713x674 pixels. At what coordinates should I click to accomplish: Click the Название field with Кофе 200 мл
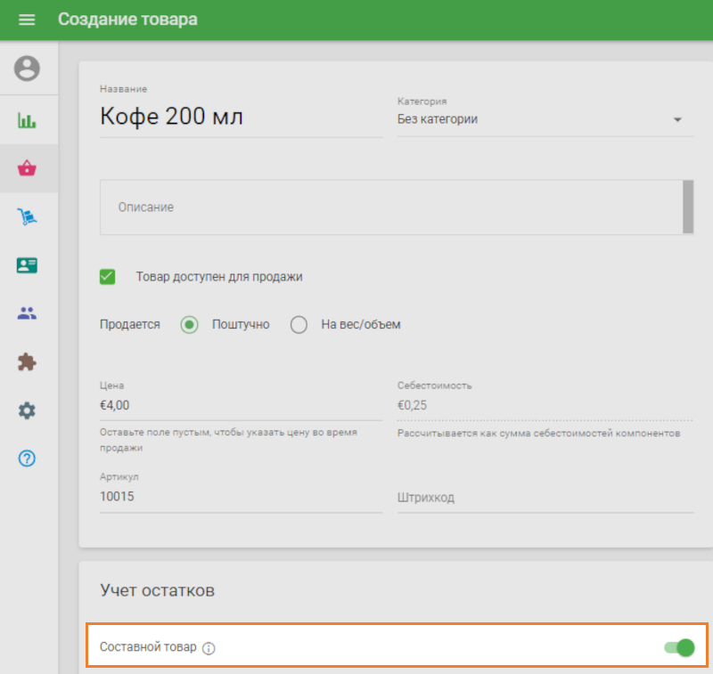[241, 118]
